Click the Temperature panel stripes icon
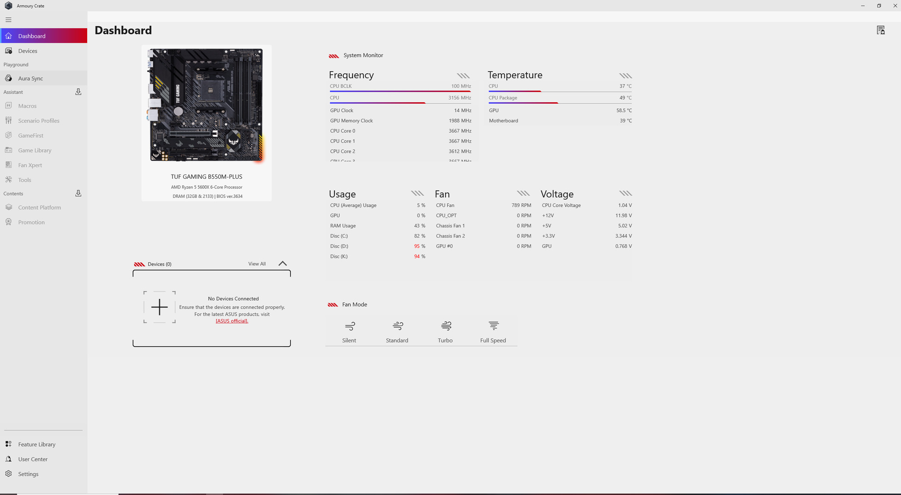Viewport: 901px width, 495px height. click(x=625, y=76)
